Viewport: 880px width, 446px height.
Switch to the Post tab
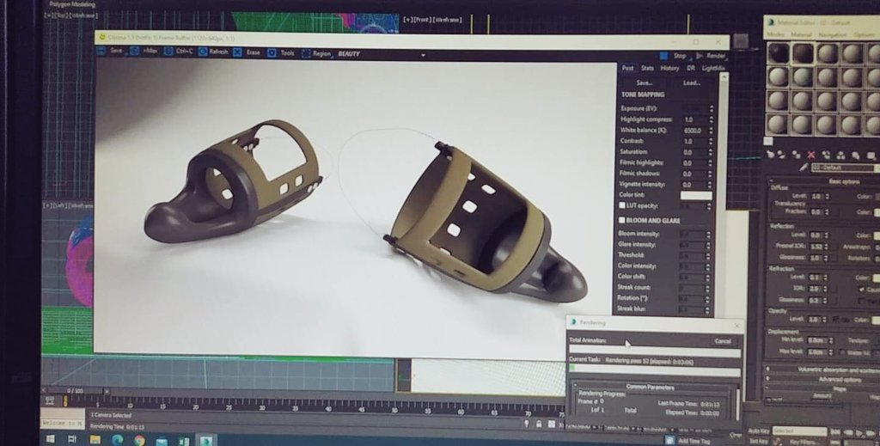pos(628,68)
